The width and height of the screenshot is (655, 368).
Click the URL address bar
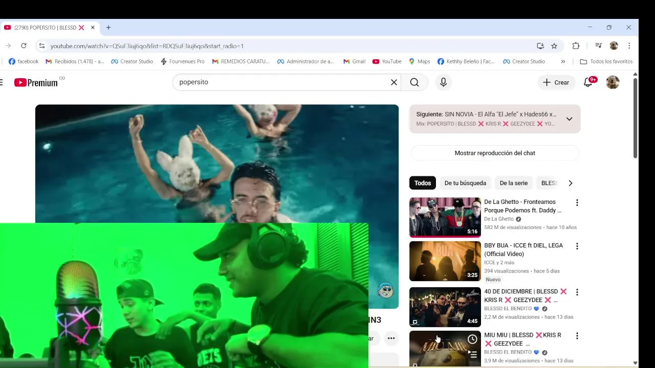[x=287, y=46]
